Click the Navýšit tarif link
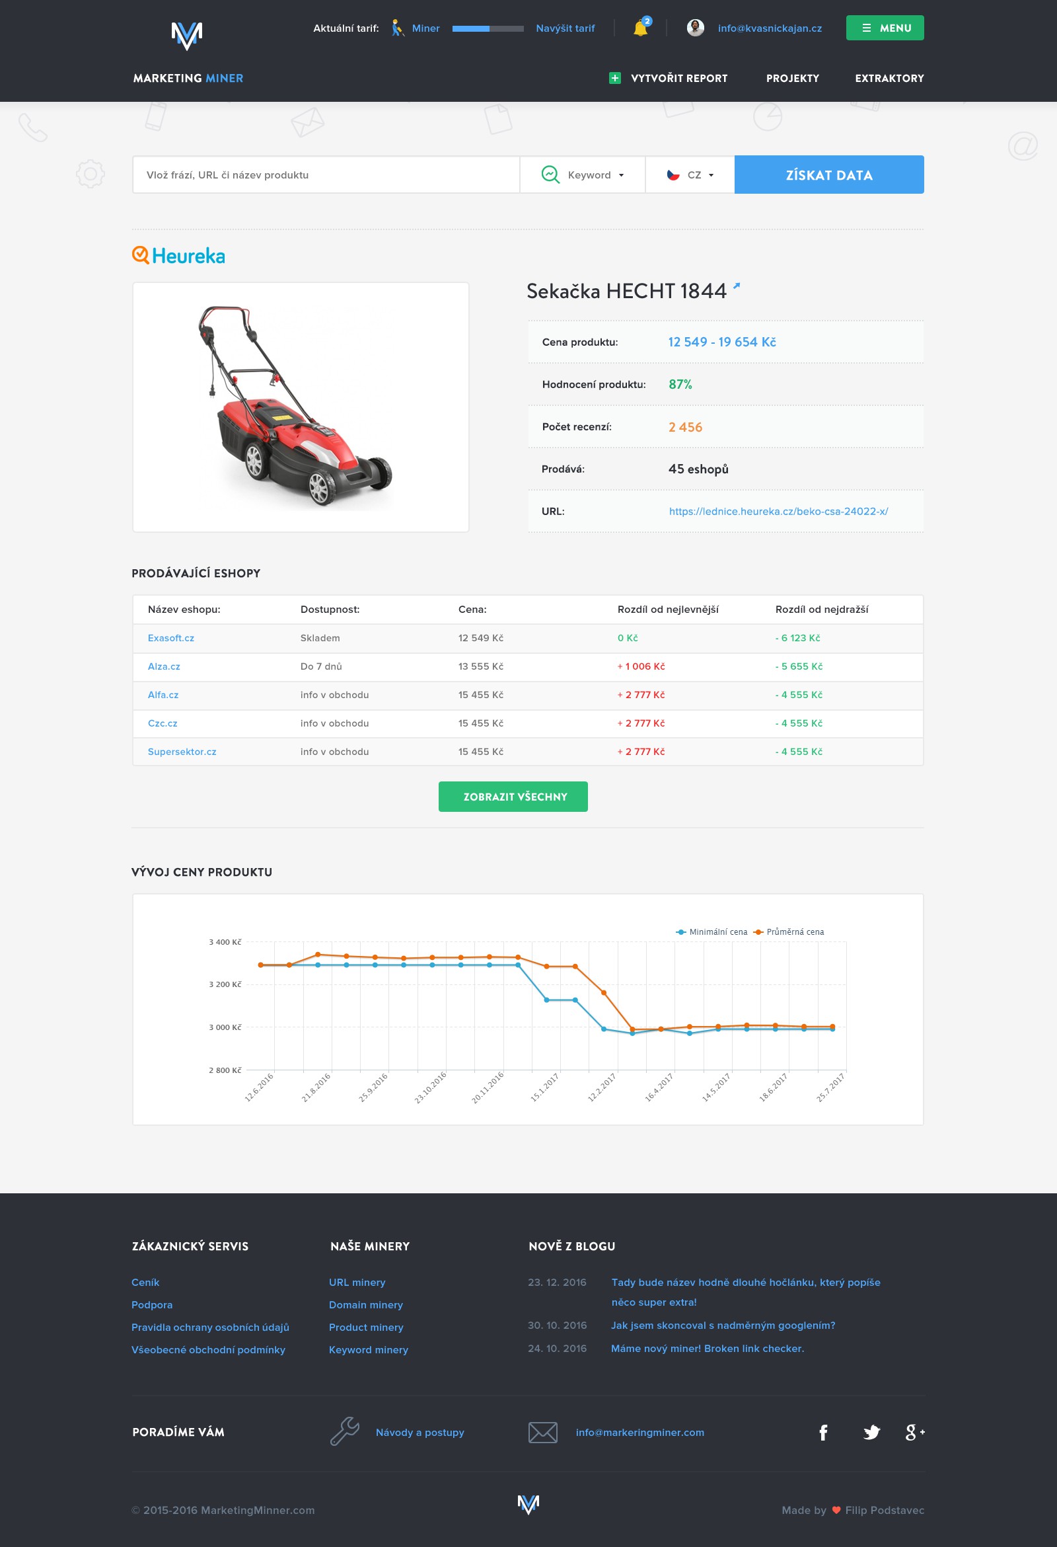 point(565,28)
